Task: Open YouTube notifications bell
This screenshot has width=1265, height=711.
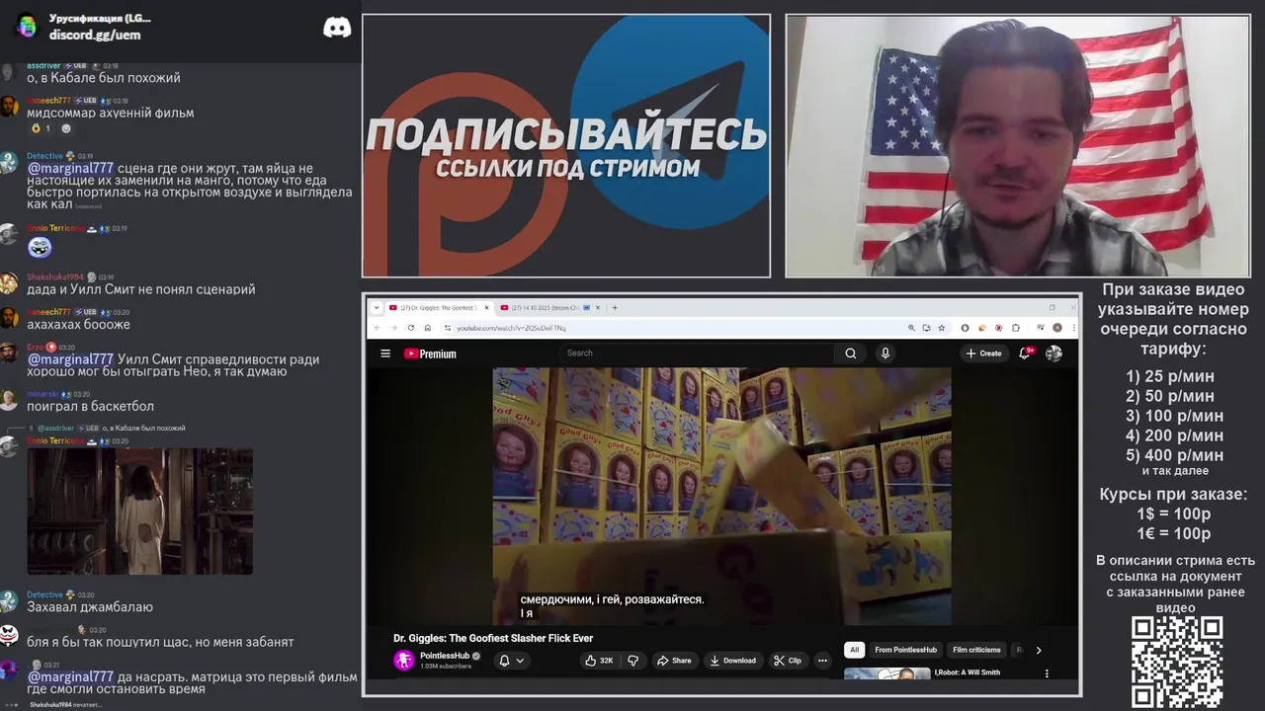Action: (1026, 354)
